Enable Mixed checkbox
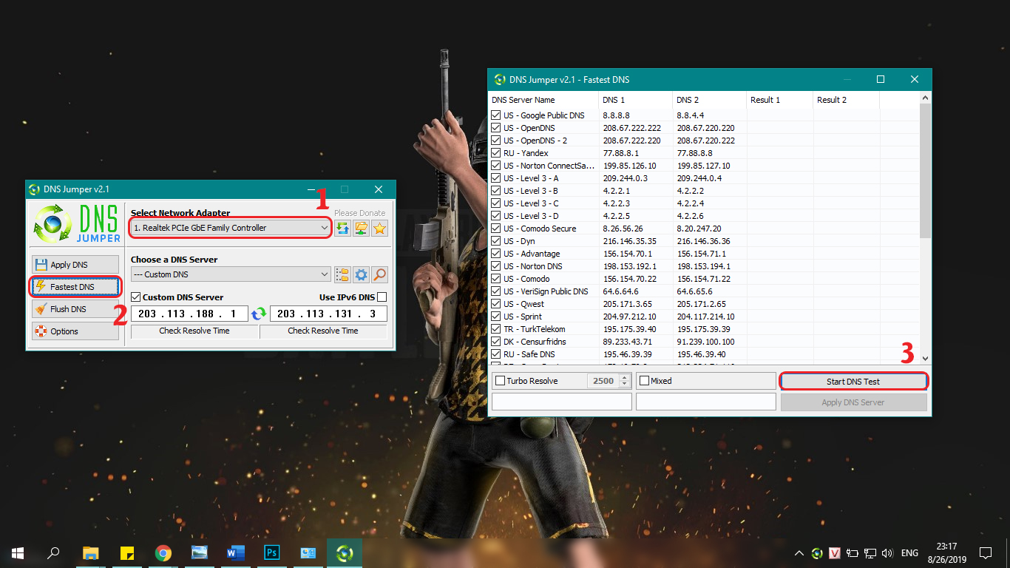The height and width of the screenshot is (568, 1010). click(x=644, y=381)
